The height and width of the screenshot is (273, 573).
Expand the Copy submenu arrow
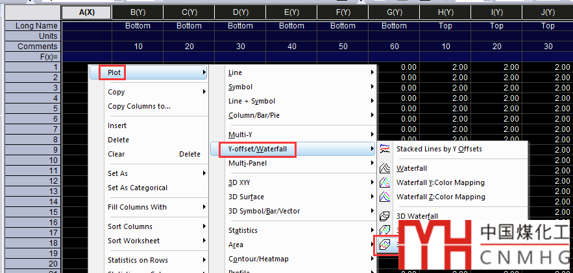[204, 92]
